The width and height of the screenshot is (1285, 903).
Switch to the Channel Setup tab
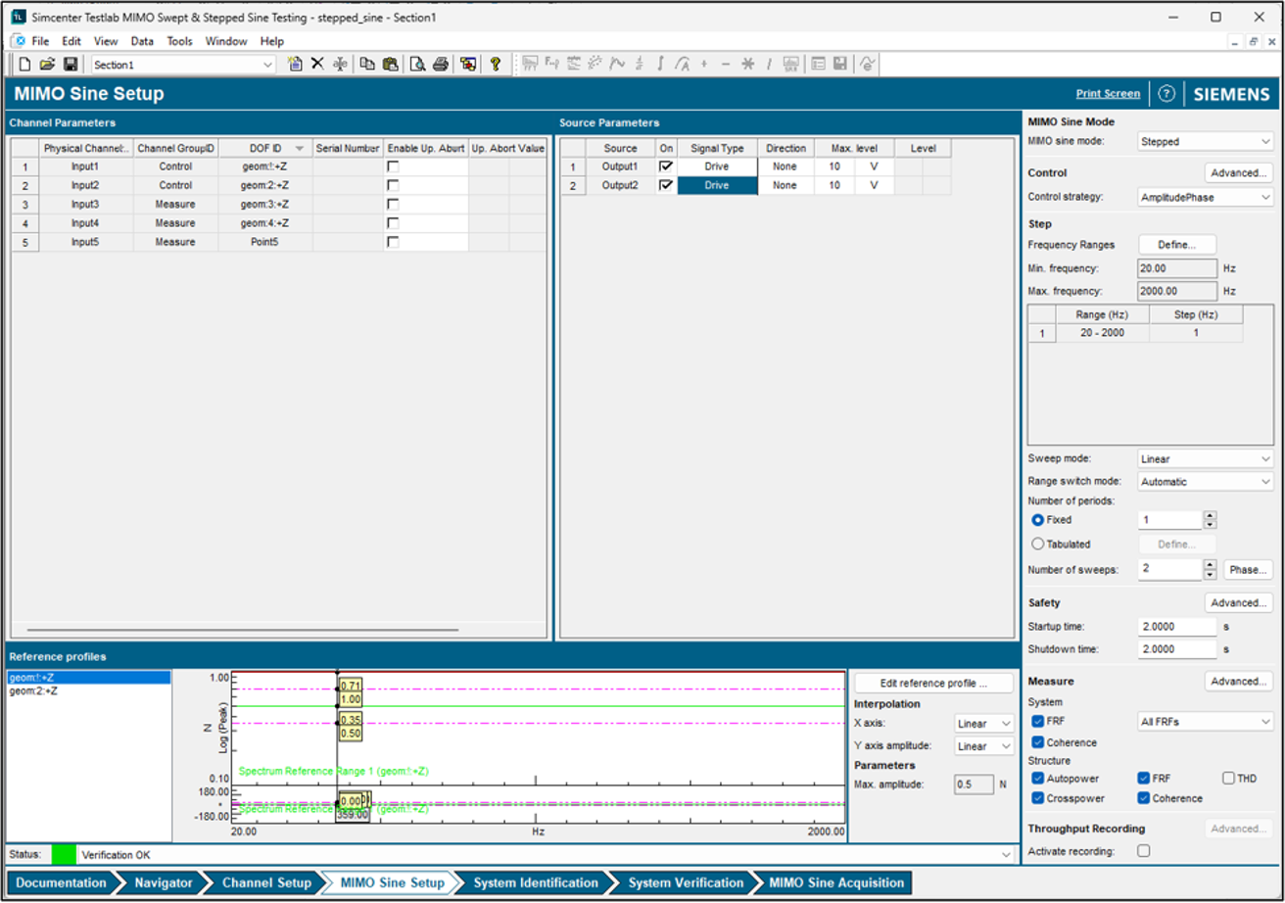coord(266,882)
